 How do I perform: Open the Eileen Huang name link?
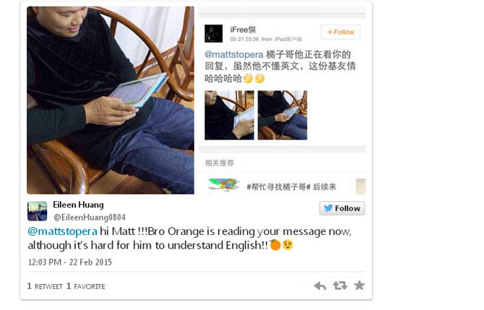(78, 205)
